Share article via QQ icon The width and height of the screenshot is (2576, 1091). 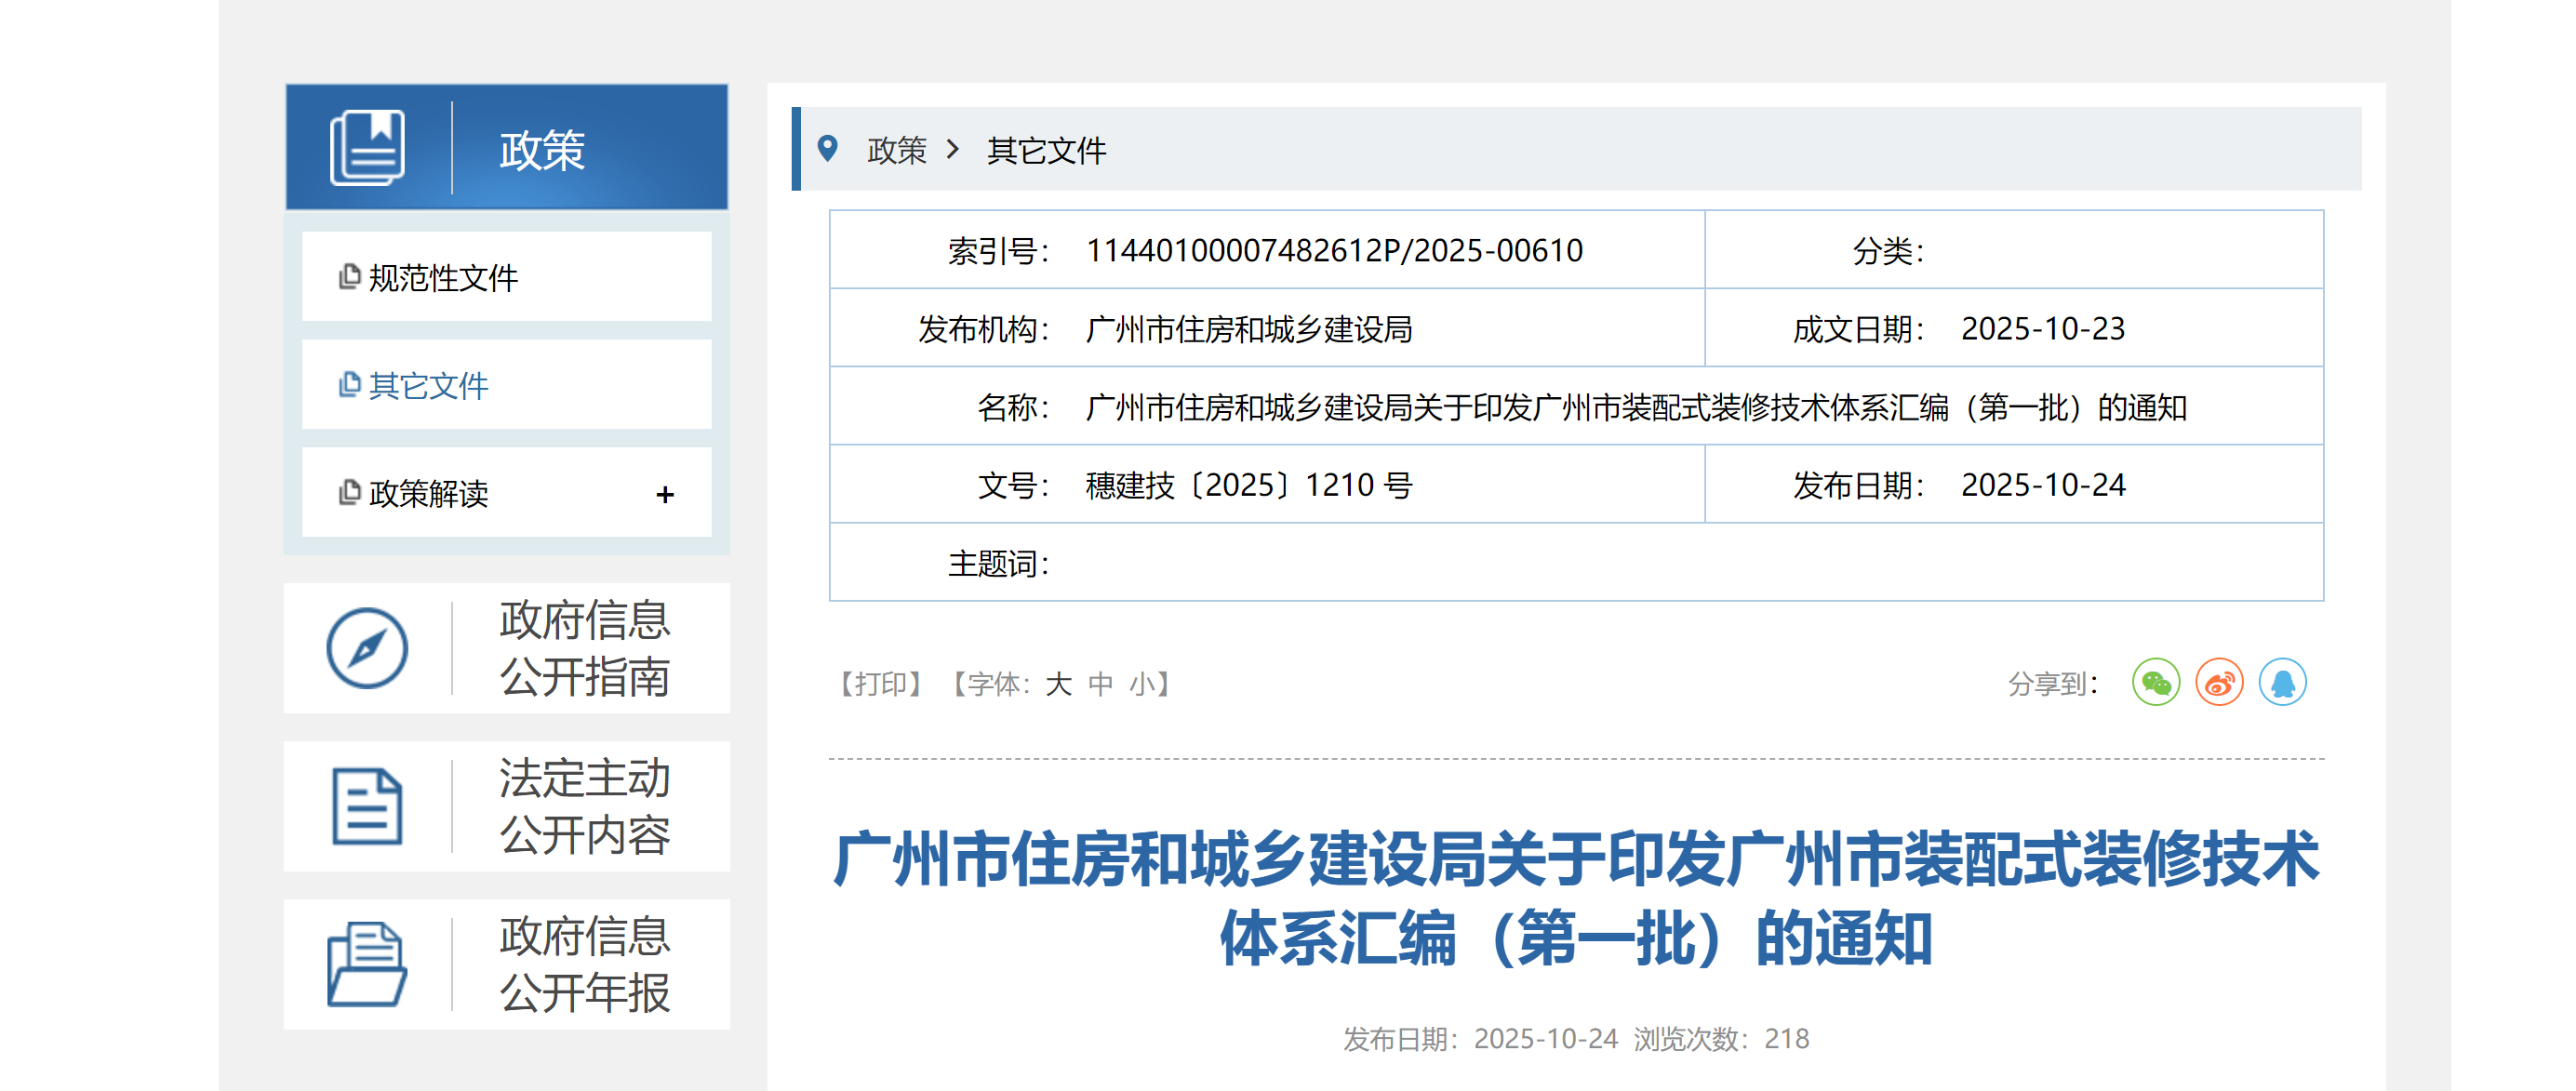point(2282,683)
